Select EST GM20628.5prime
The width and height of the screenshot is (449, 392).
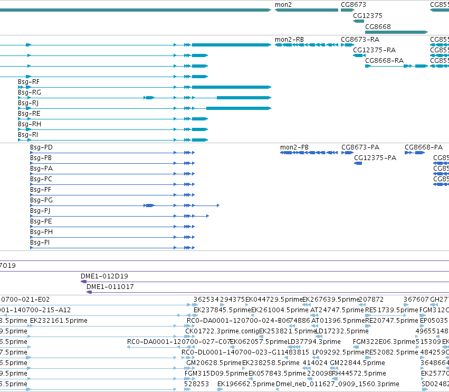click(x=214, y=363)
